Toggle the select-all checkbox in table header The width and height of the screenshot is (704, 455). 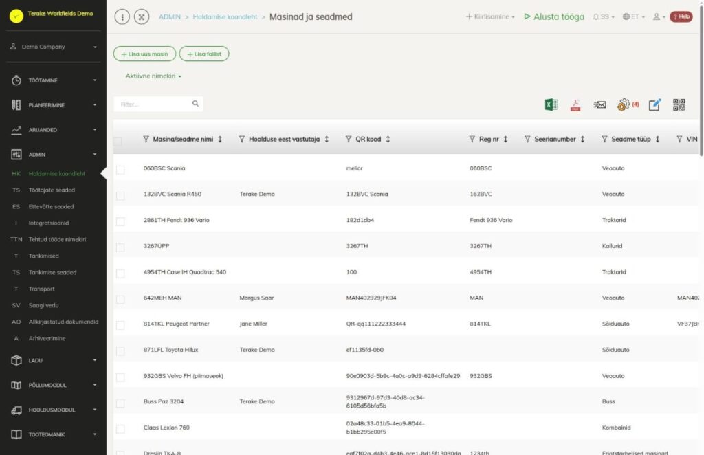click(118, 142)
